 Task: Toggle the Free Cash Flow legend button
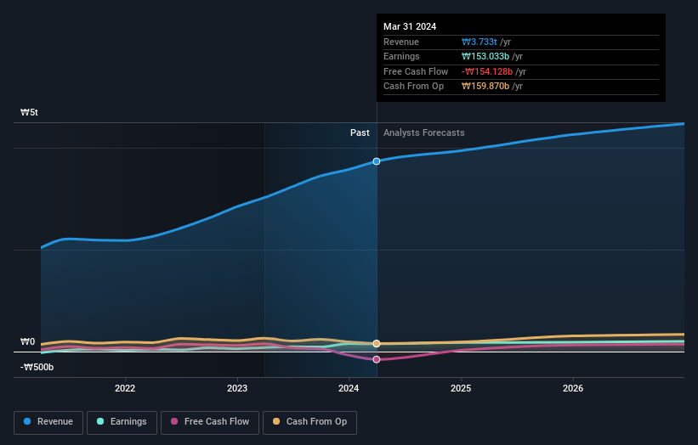tap(210, 422)
